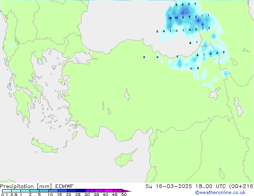Click the "17" precipitation value on map

[x=176, y=18]
